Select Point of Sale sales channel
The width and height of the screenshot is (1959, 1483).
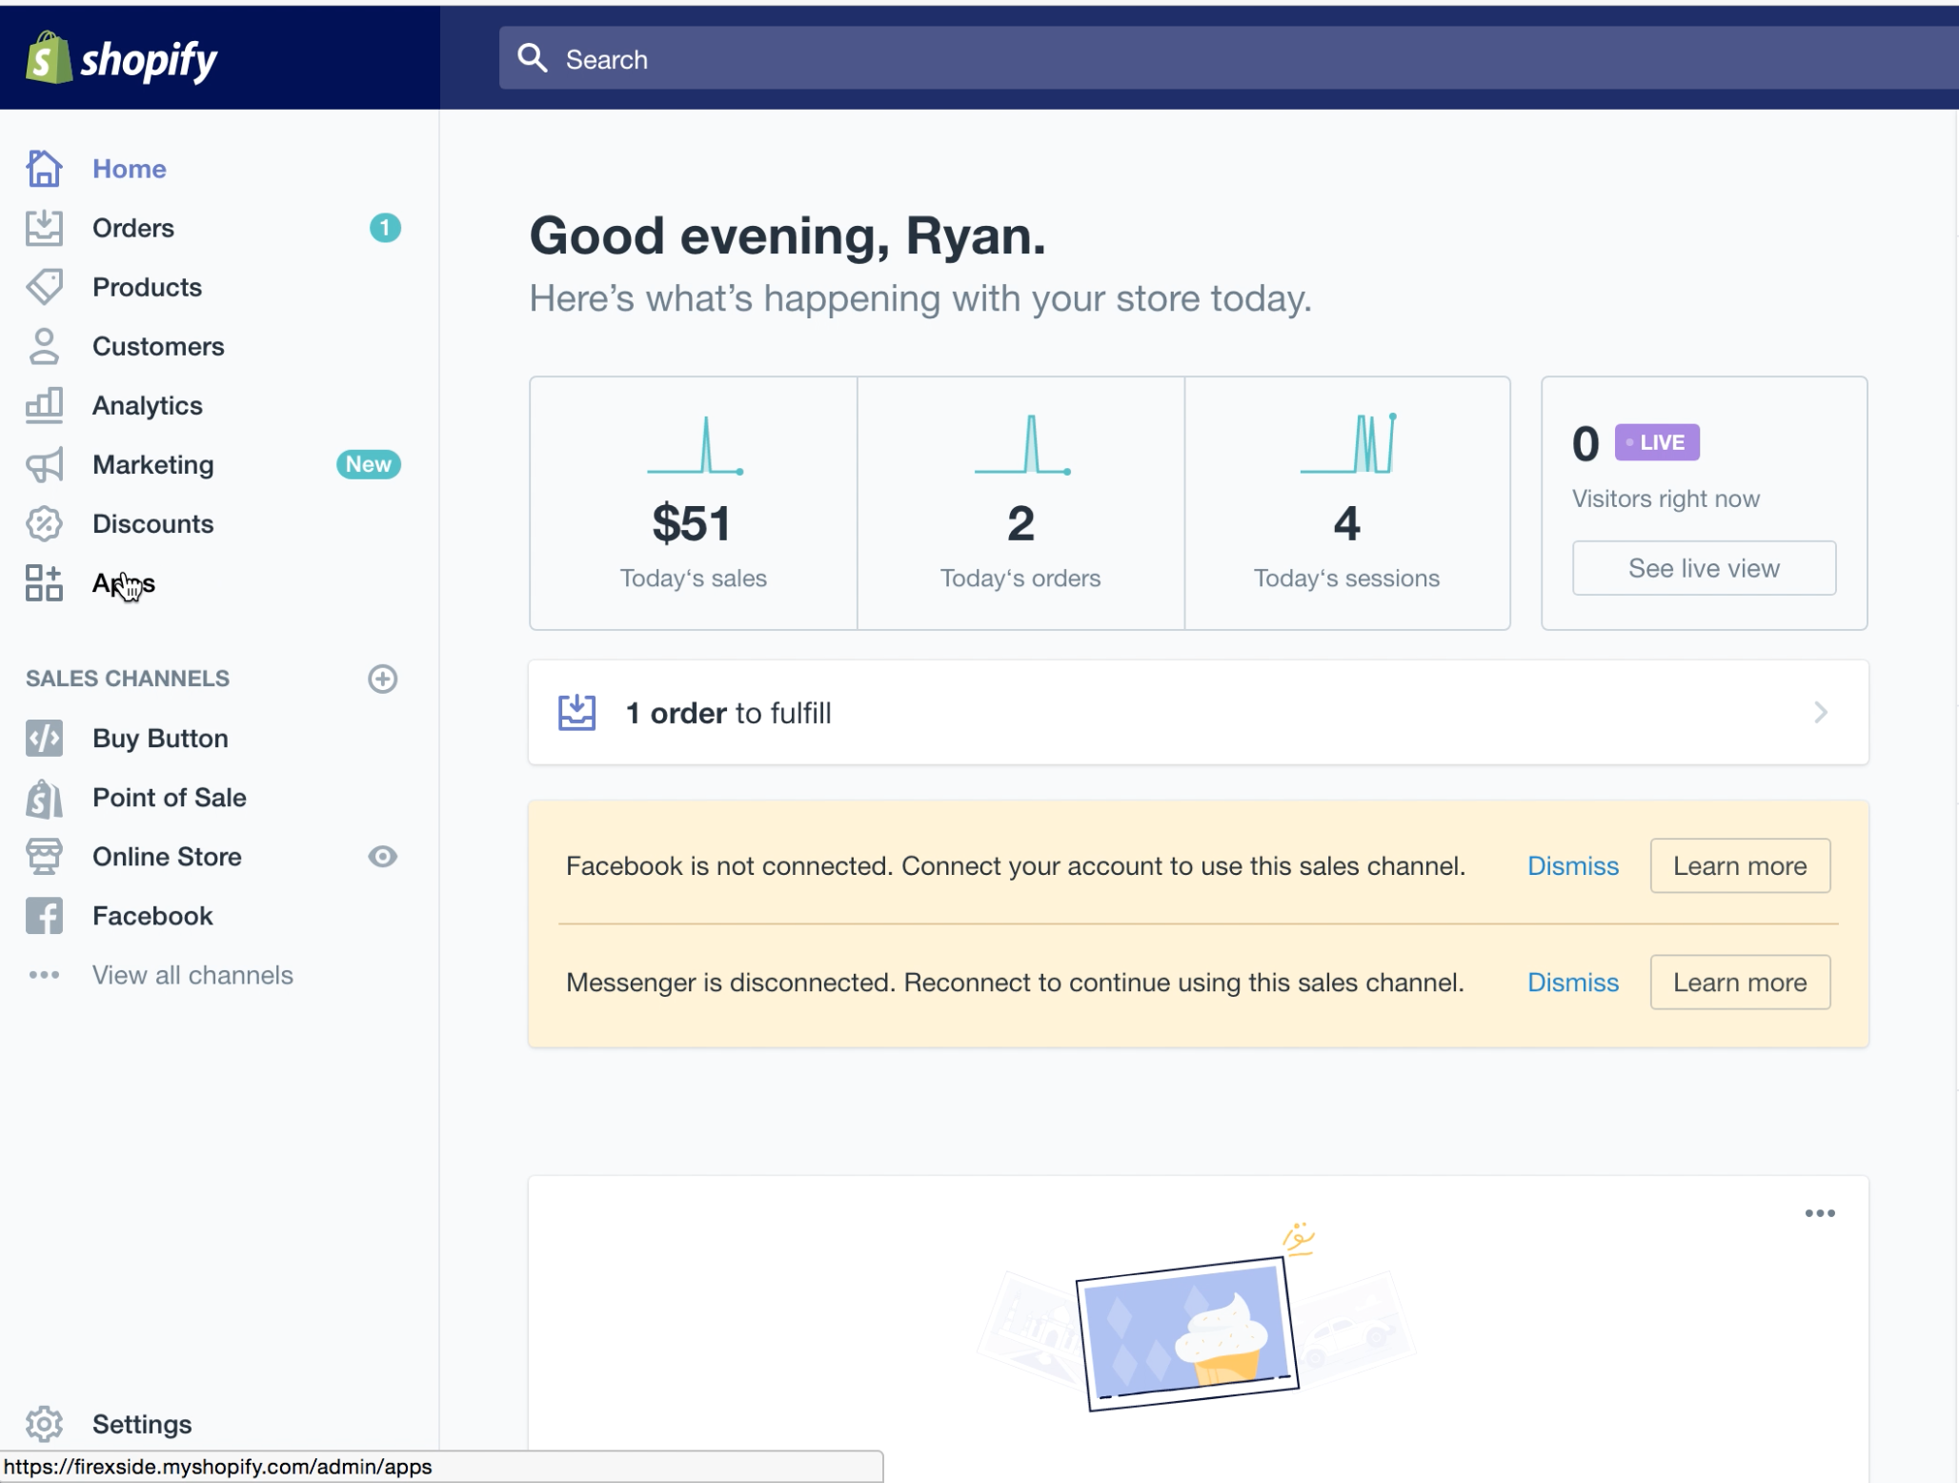click(169, 796)
